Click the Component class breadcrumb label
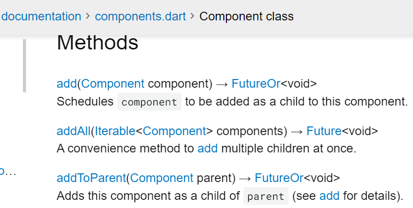The width and height of the screenshot is (413, 208). pos(246,16)
